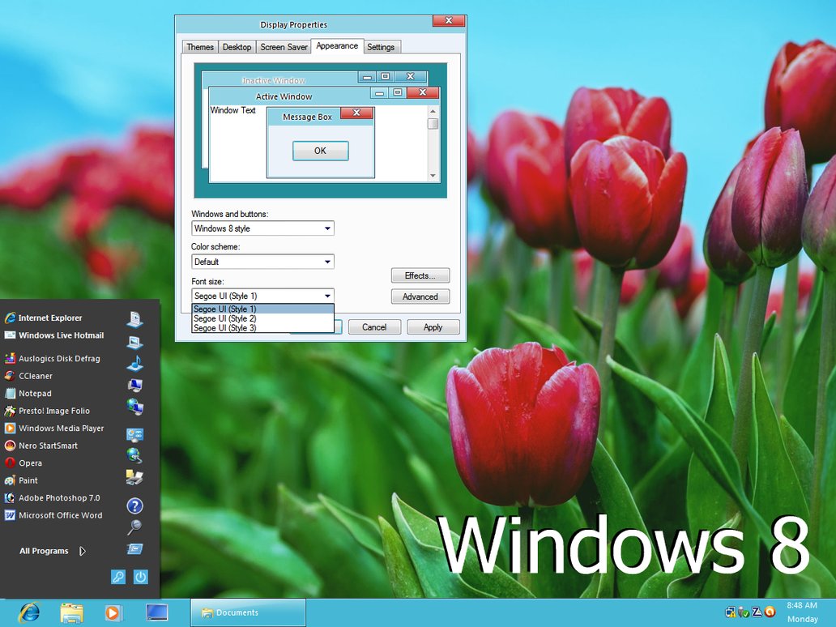
Task: Launch Opera from the start menu
Action: pyautogui.click(x=30, y=463)
